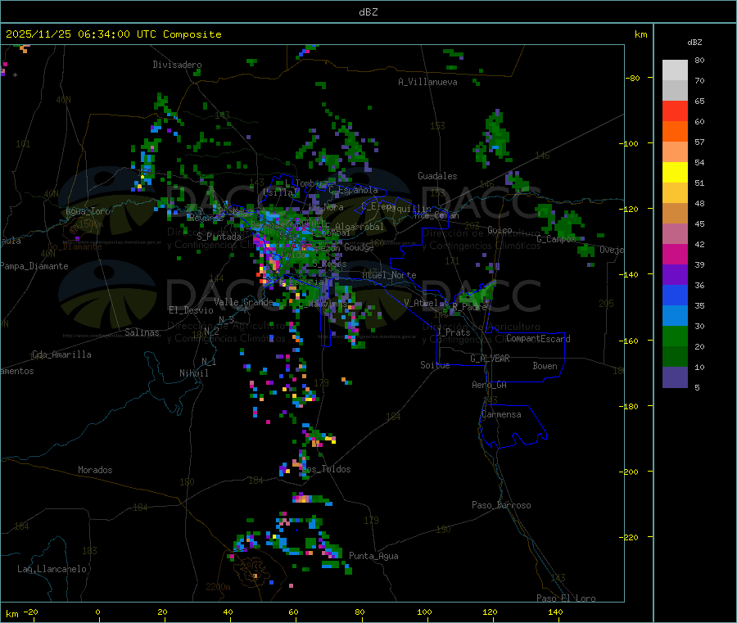Click the dark orange 57-60 dBZ legend swatch
Viewport: 737px width, 623px height.
click(x=675, y=132)
